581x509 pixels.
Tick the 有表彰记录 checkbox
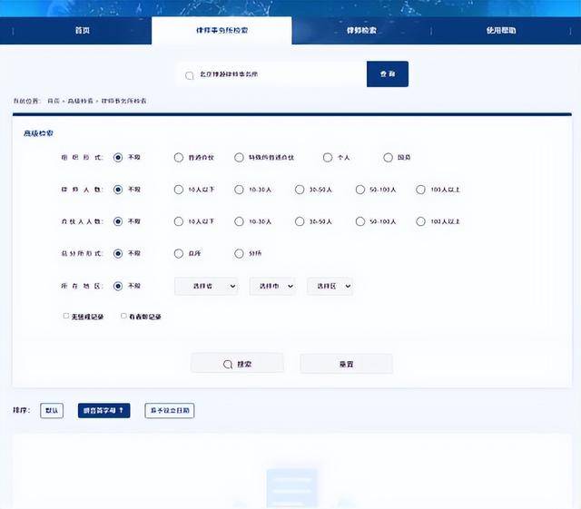pyautogui.click(x=124, y=317)
